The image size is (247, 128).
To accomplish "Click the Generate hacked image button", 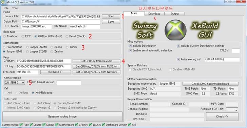I will pyautogui.click(x=62, y=116).
